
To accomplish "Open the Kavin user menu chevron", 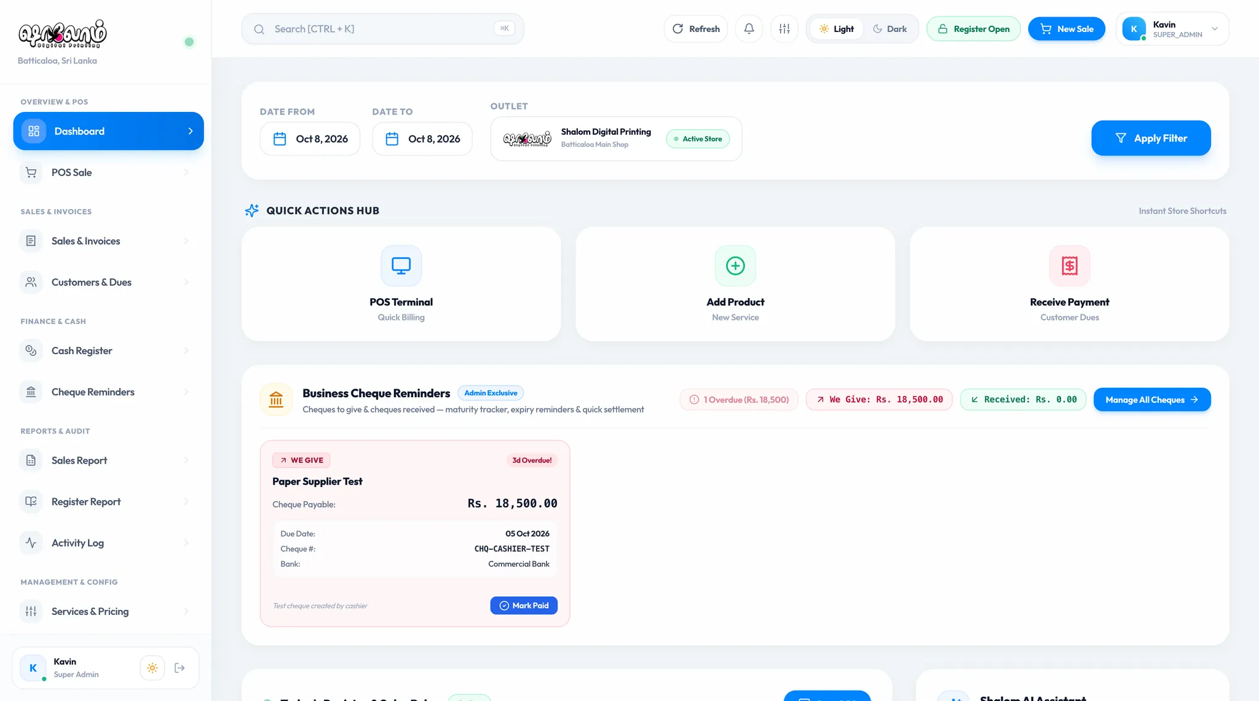I will coord(1215,29).
